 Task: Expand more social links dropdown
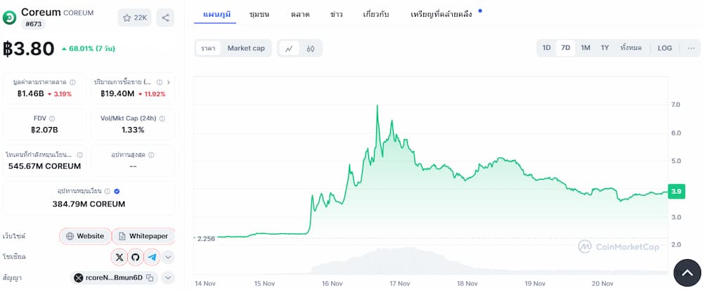click(168, 257)
